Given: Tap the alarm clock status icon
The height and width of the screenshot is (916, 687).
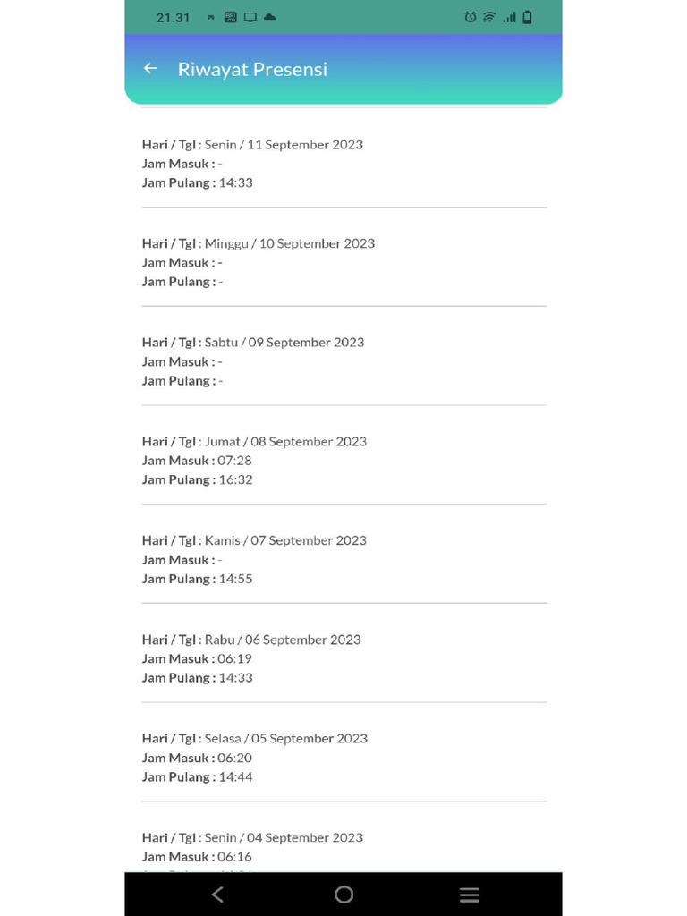Looking at the screenshot, I should tap(471, 17).
